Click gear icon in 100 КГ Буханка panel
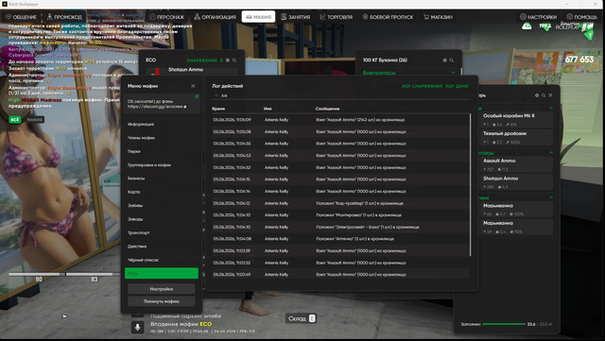 444,60
